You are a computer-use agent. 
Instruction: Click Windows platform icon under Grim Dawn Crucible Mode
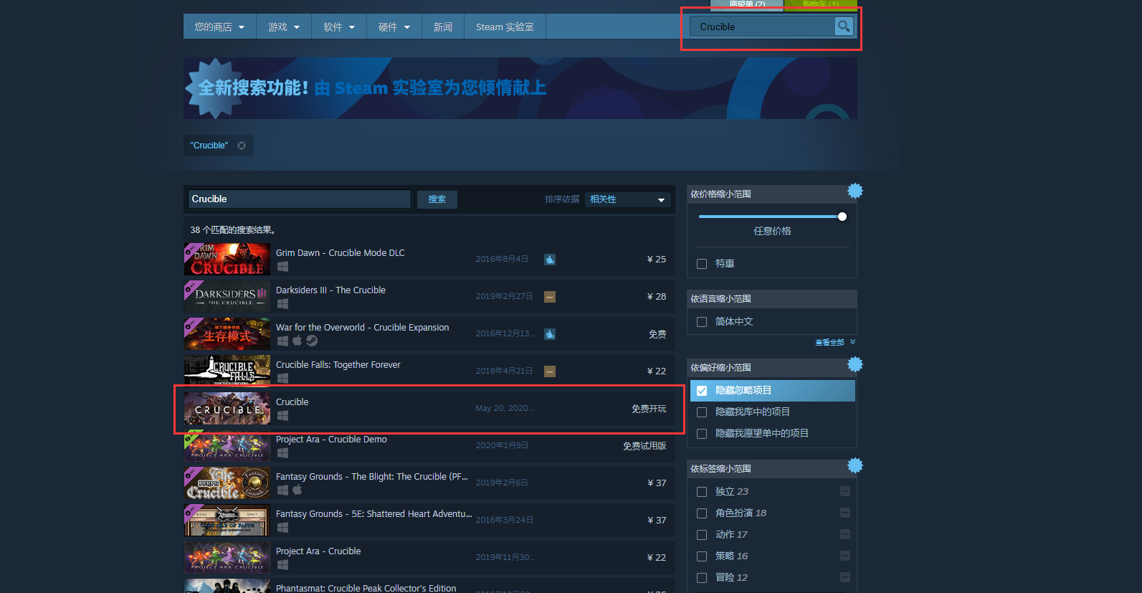[x=282, y=267]
